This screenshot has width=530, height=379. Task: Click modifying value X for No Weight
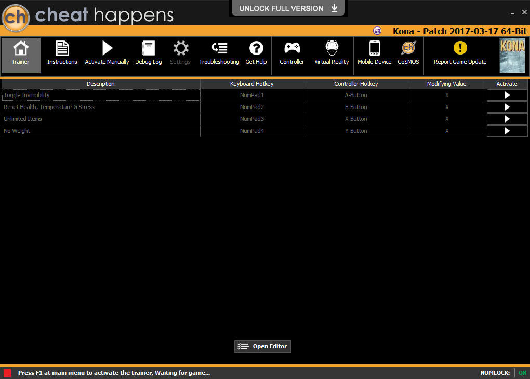coord(447,131)
